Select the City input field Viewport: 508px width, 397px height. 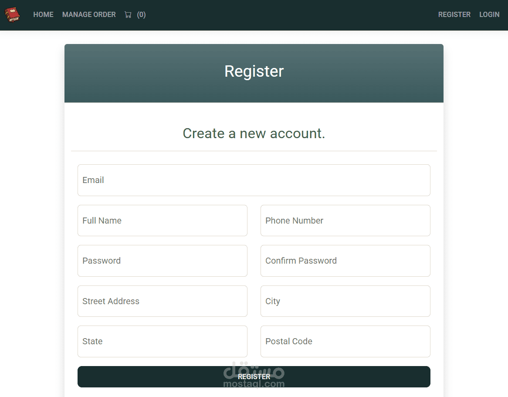point(345,301)
